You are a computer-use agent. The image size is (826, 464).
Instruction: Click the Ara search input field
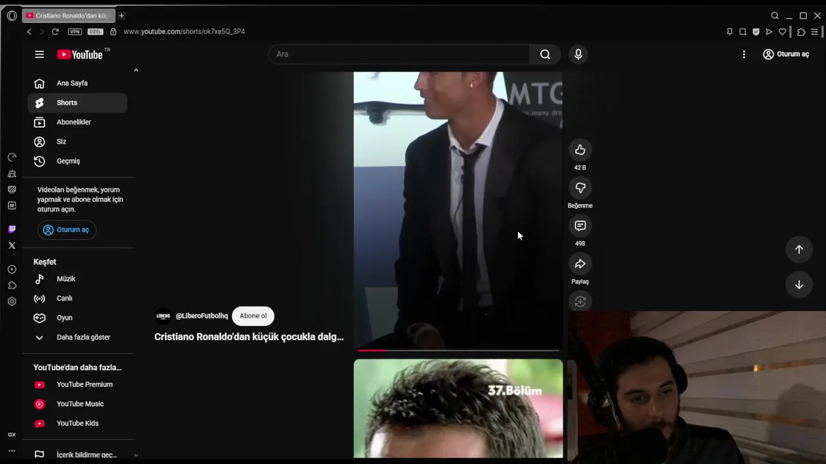pos(400,54)
